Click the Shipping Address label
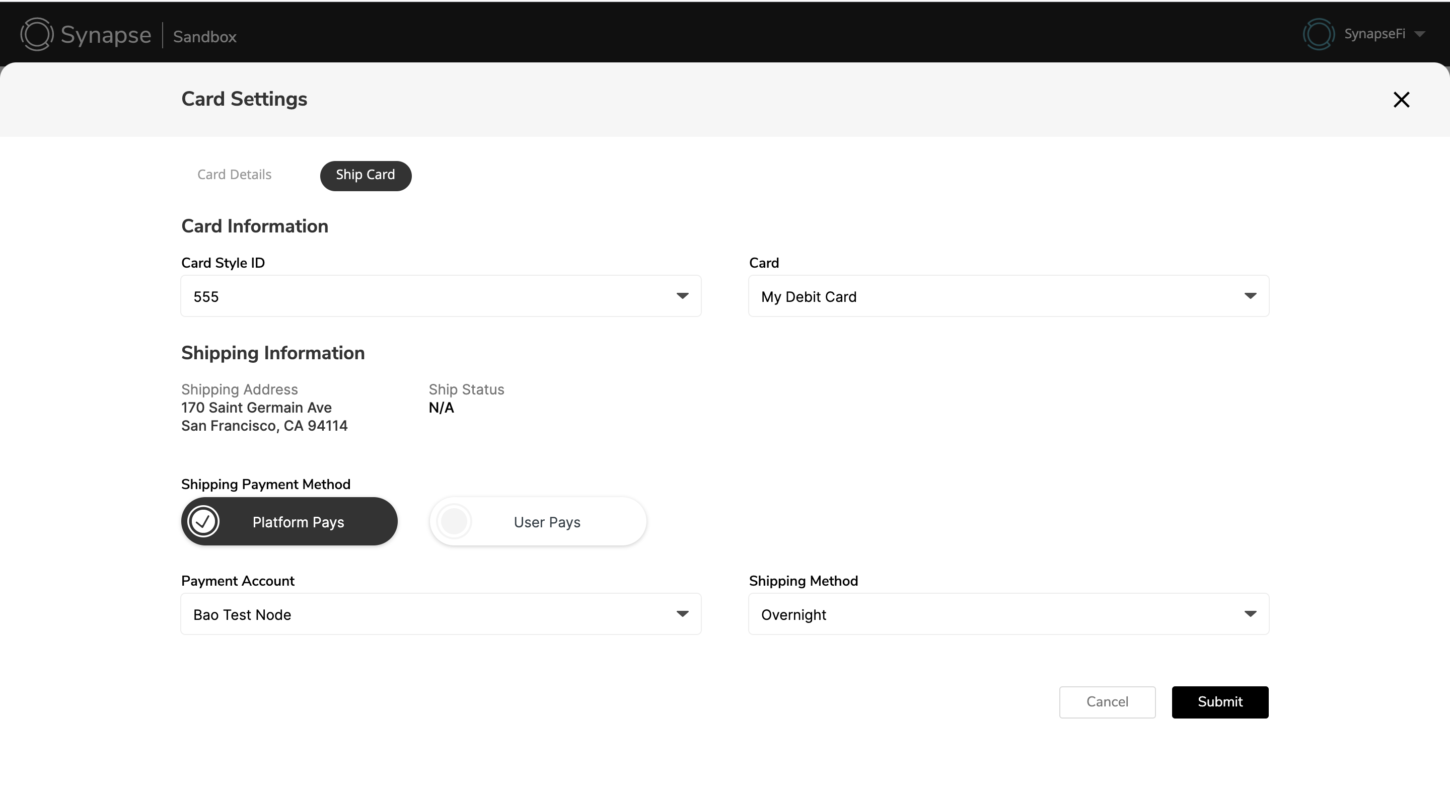This screenshot has width=1450, height=795. 239,389
